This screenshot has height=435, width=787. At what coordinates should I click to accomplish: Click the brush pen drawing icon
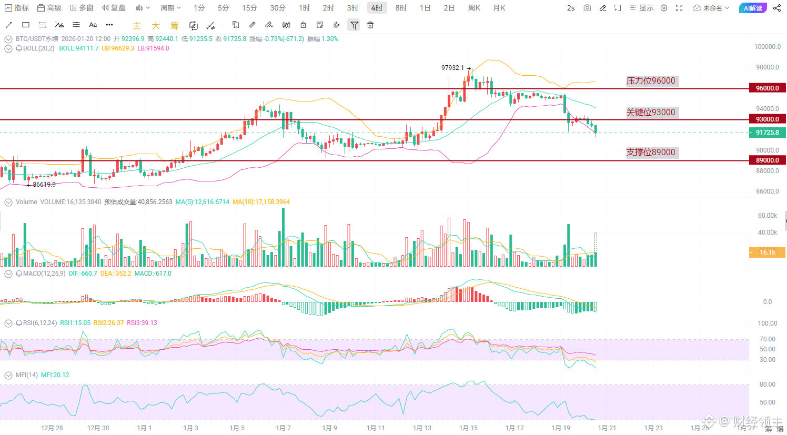(x=269, y=25)
